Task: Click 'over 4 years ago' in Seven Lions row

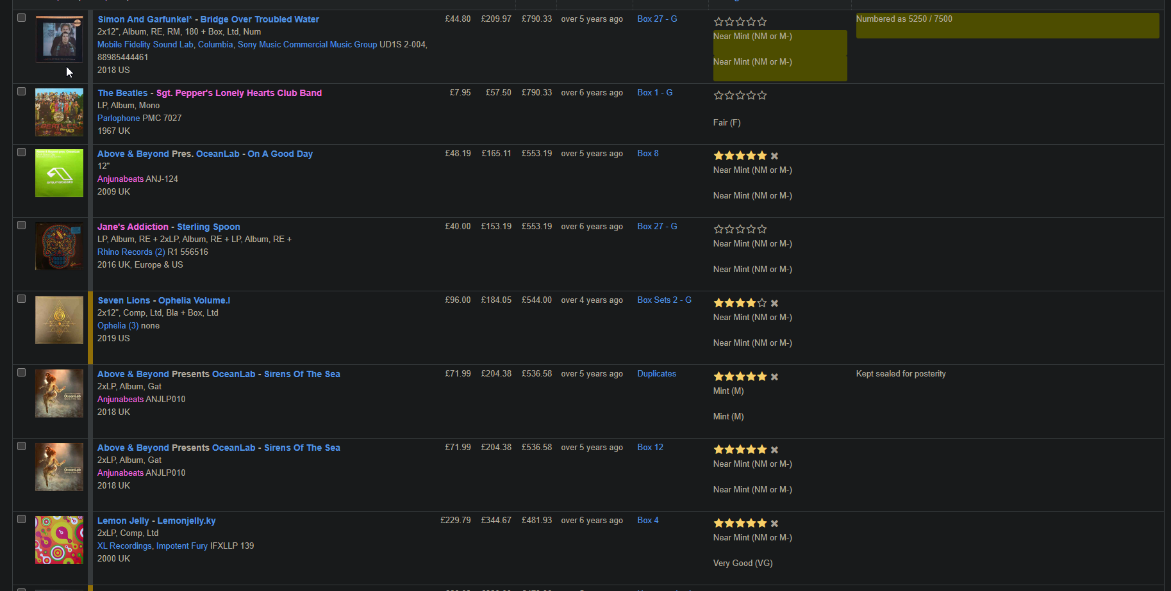Action: (592, 300)
